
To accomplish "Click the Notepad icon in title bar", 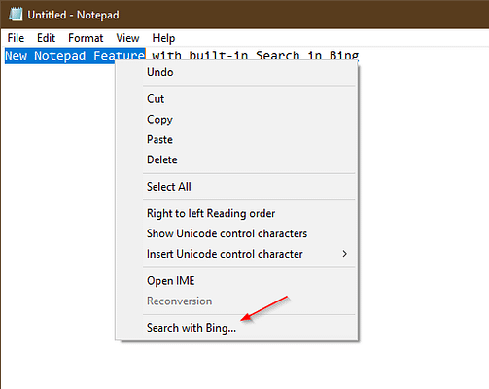I will 16,15.
